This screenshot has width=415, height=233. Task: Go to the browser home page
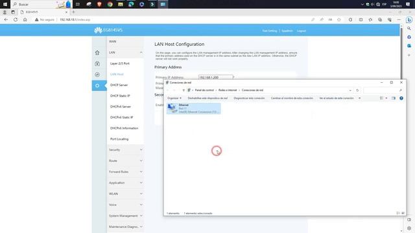pos(25,19)
